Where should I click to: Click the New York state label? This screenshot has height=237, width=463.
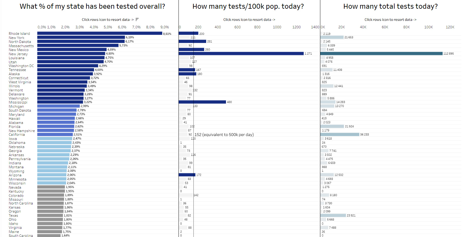tap(17, 38)
